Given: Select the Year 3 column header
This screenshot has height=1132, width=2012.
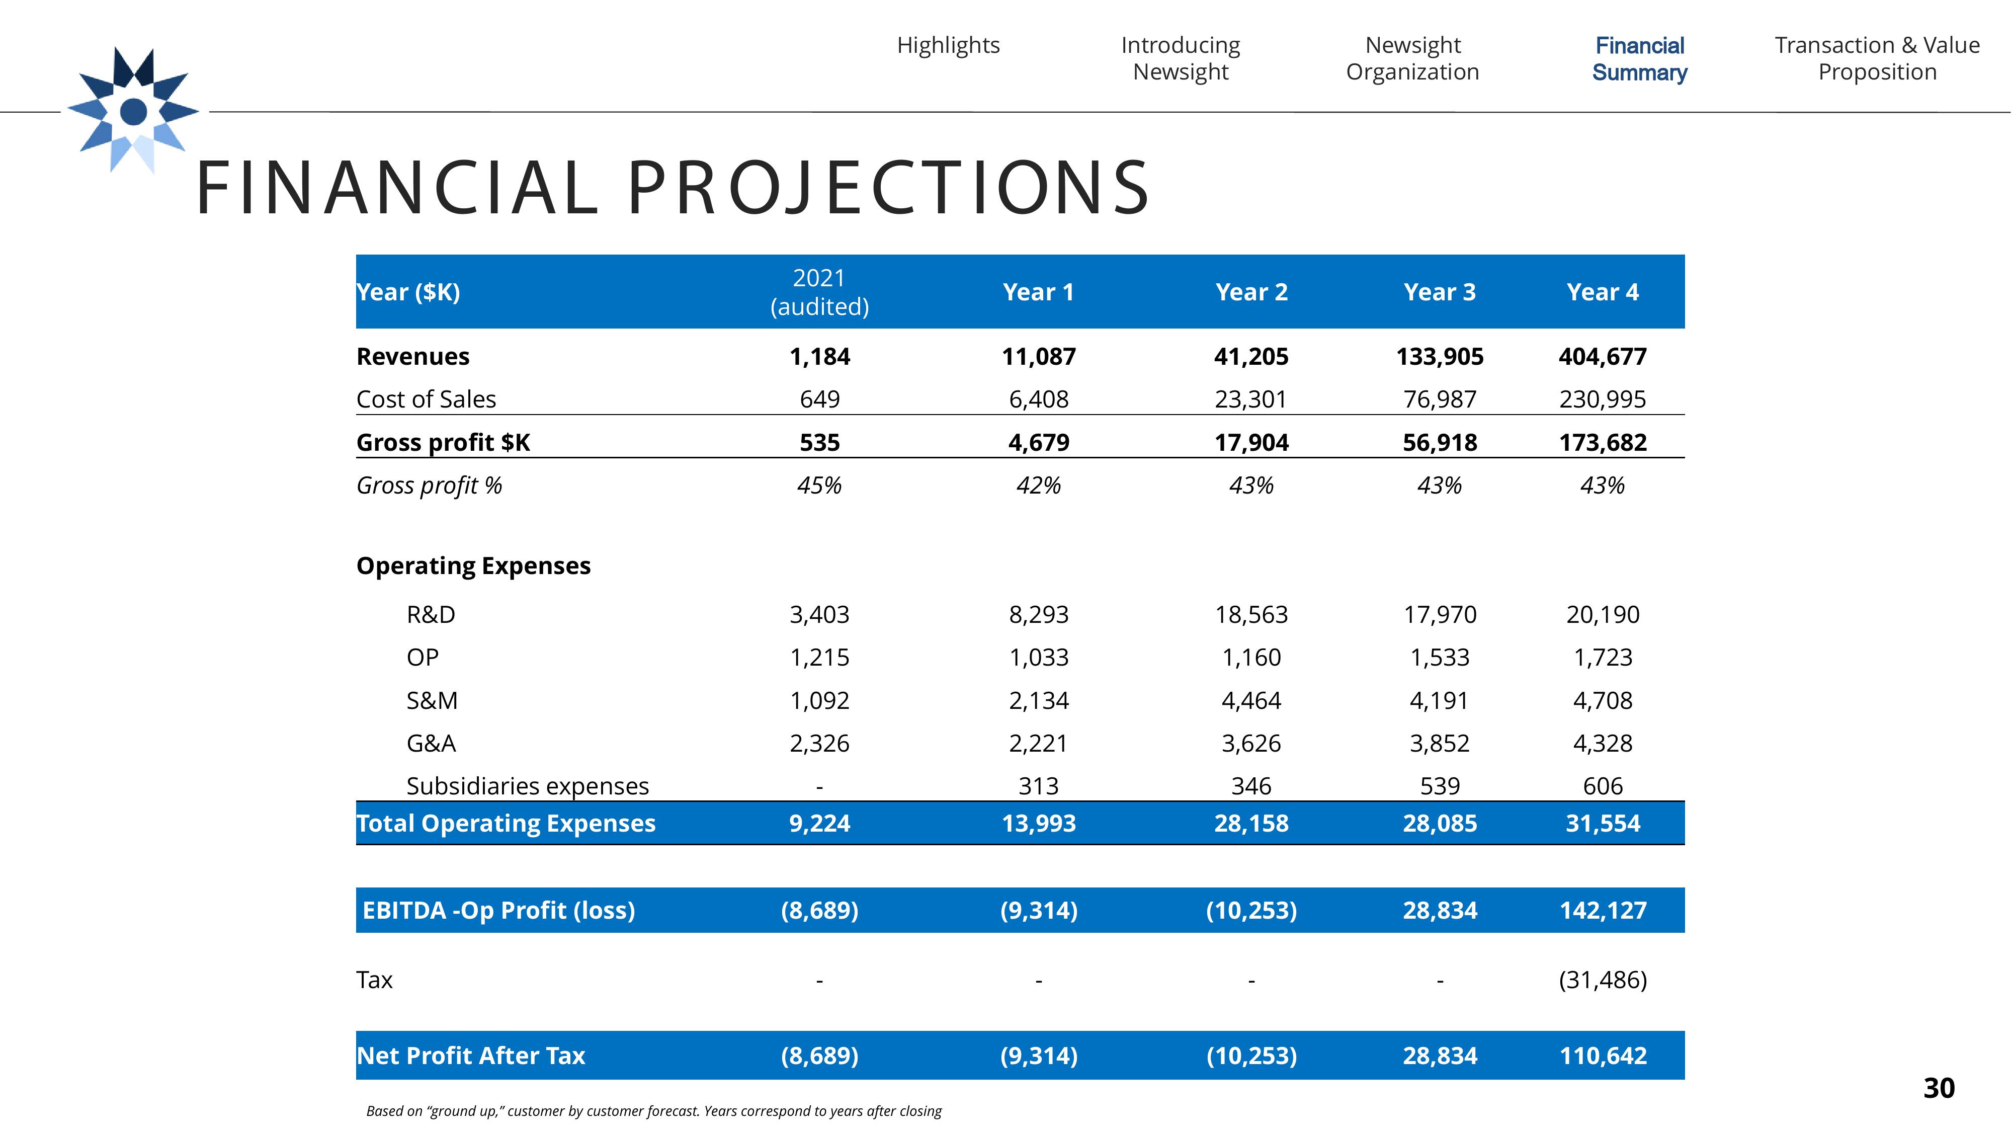Looking at the screenshot, I should 1440,292.
